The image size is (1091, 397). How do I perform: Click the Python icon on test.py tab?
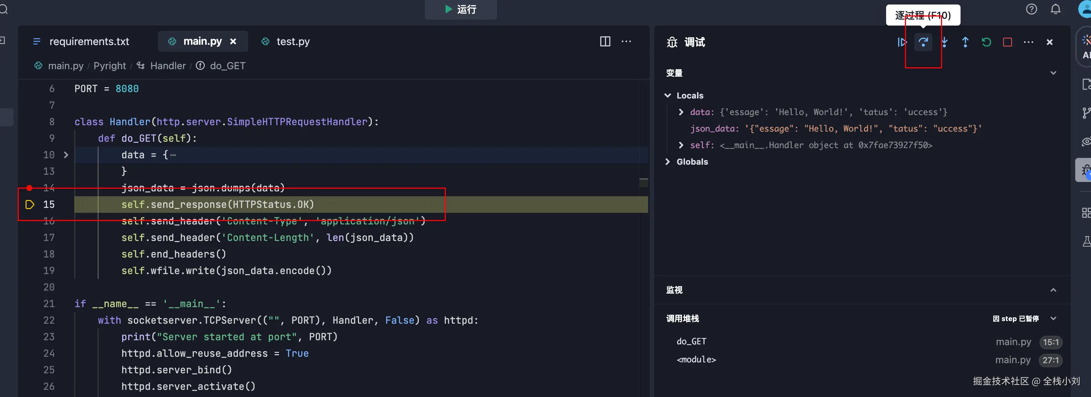point(265,41)
